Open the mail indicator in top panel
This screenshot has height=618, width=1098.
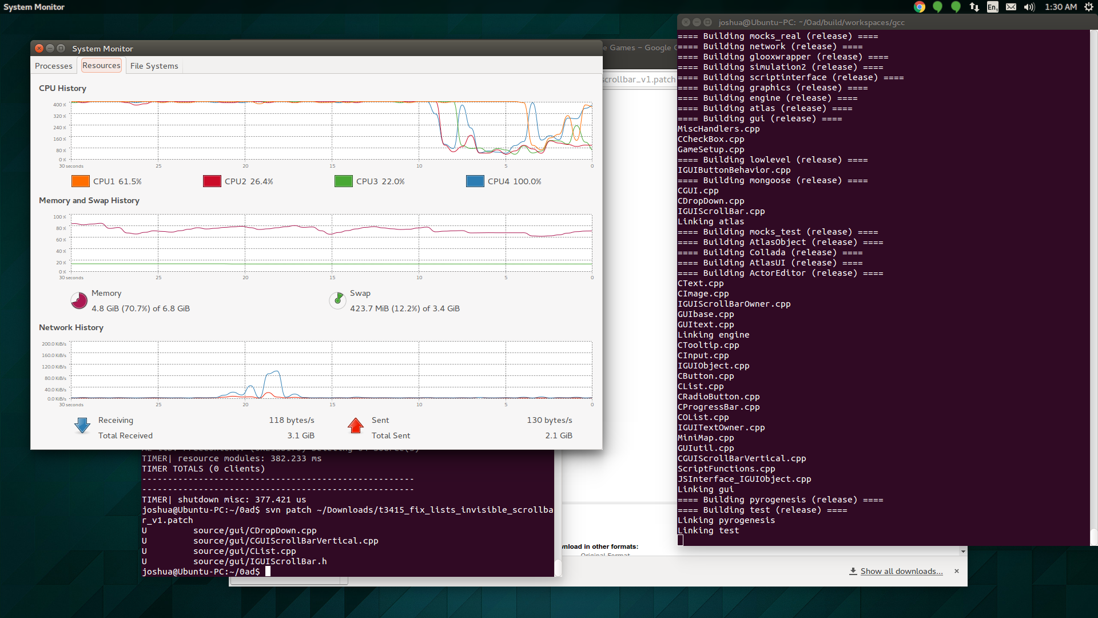1011,7
